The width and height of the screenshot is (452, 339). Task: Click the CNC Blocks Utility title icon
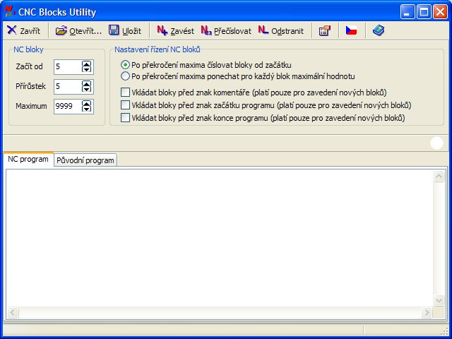tap(10, 11)
